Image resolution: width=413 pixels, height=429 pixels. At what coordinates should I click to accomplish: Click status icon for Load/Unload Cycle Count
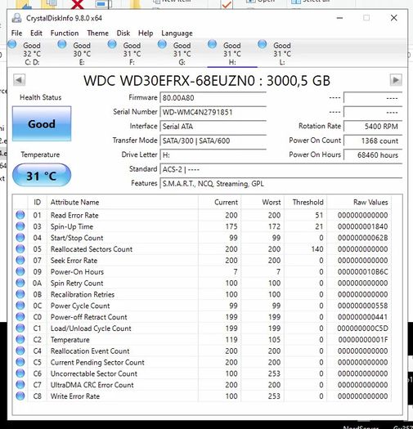point(20,328)
